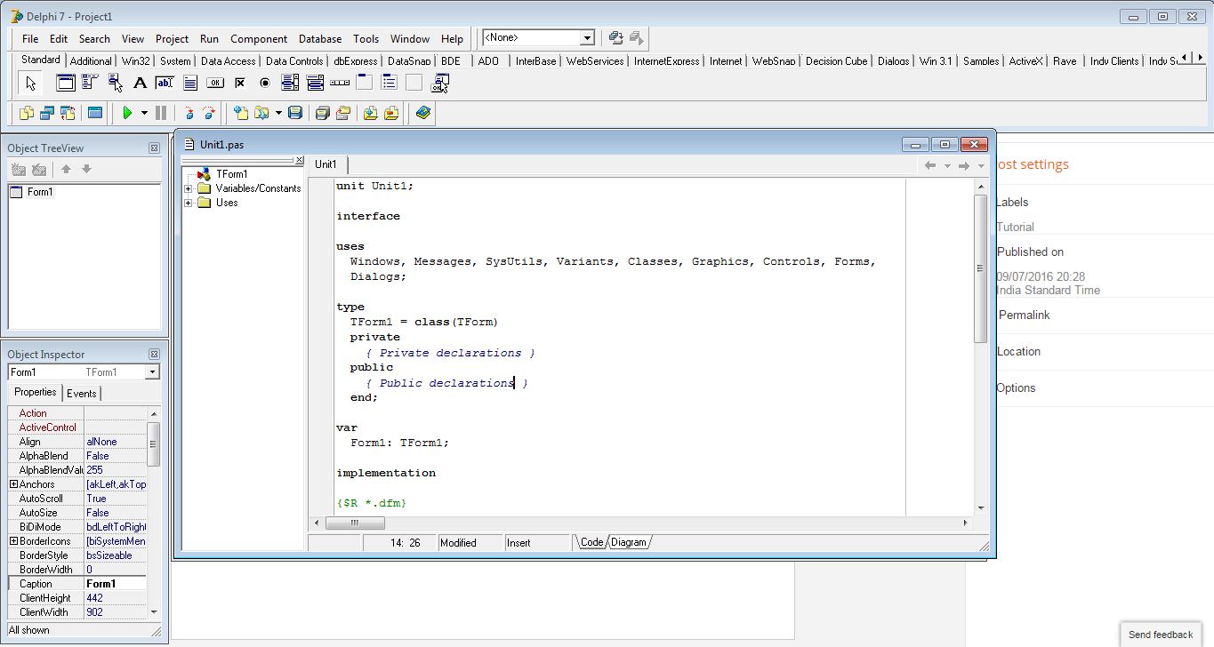Open the desktop layout <None> combo box
This screenshot has height=647, width=1214.
coord(538,37)
